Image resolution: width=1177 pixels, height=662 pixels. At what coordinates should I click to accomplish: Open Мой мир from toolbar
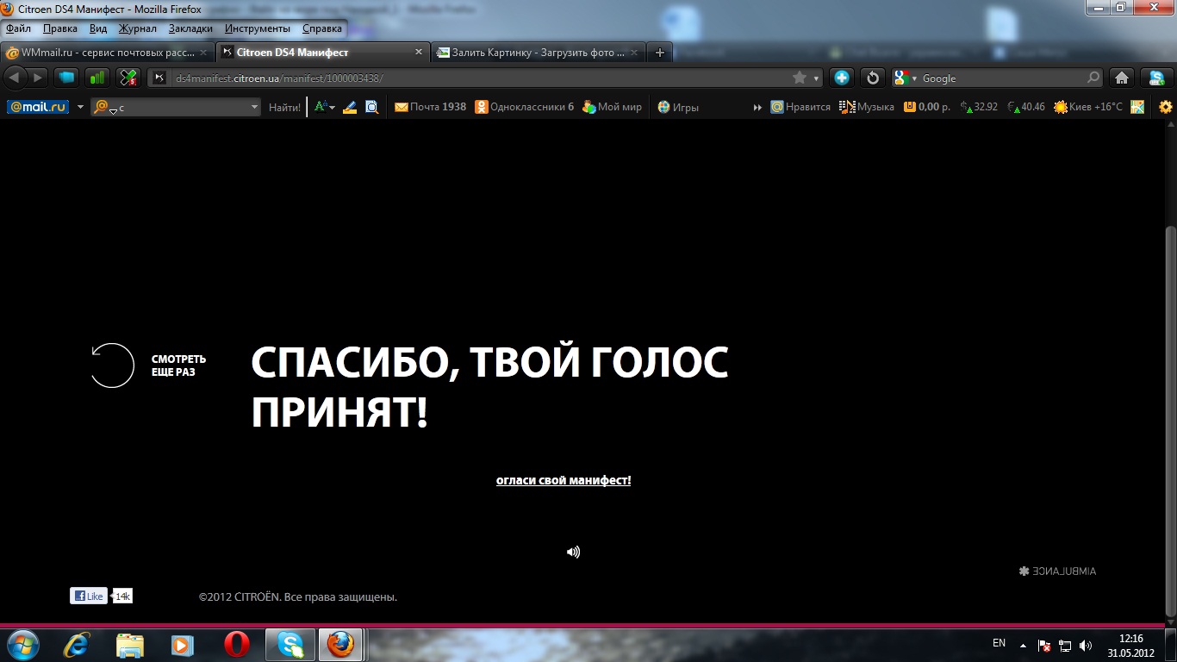(612, 107)
